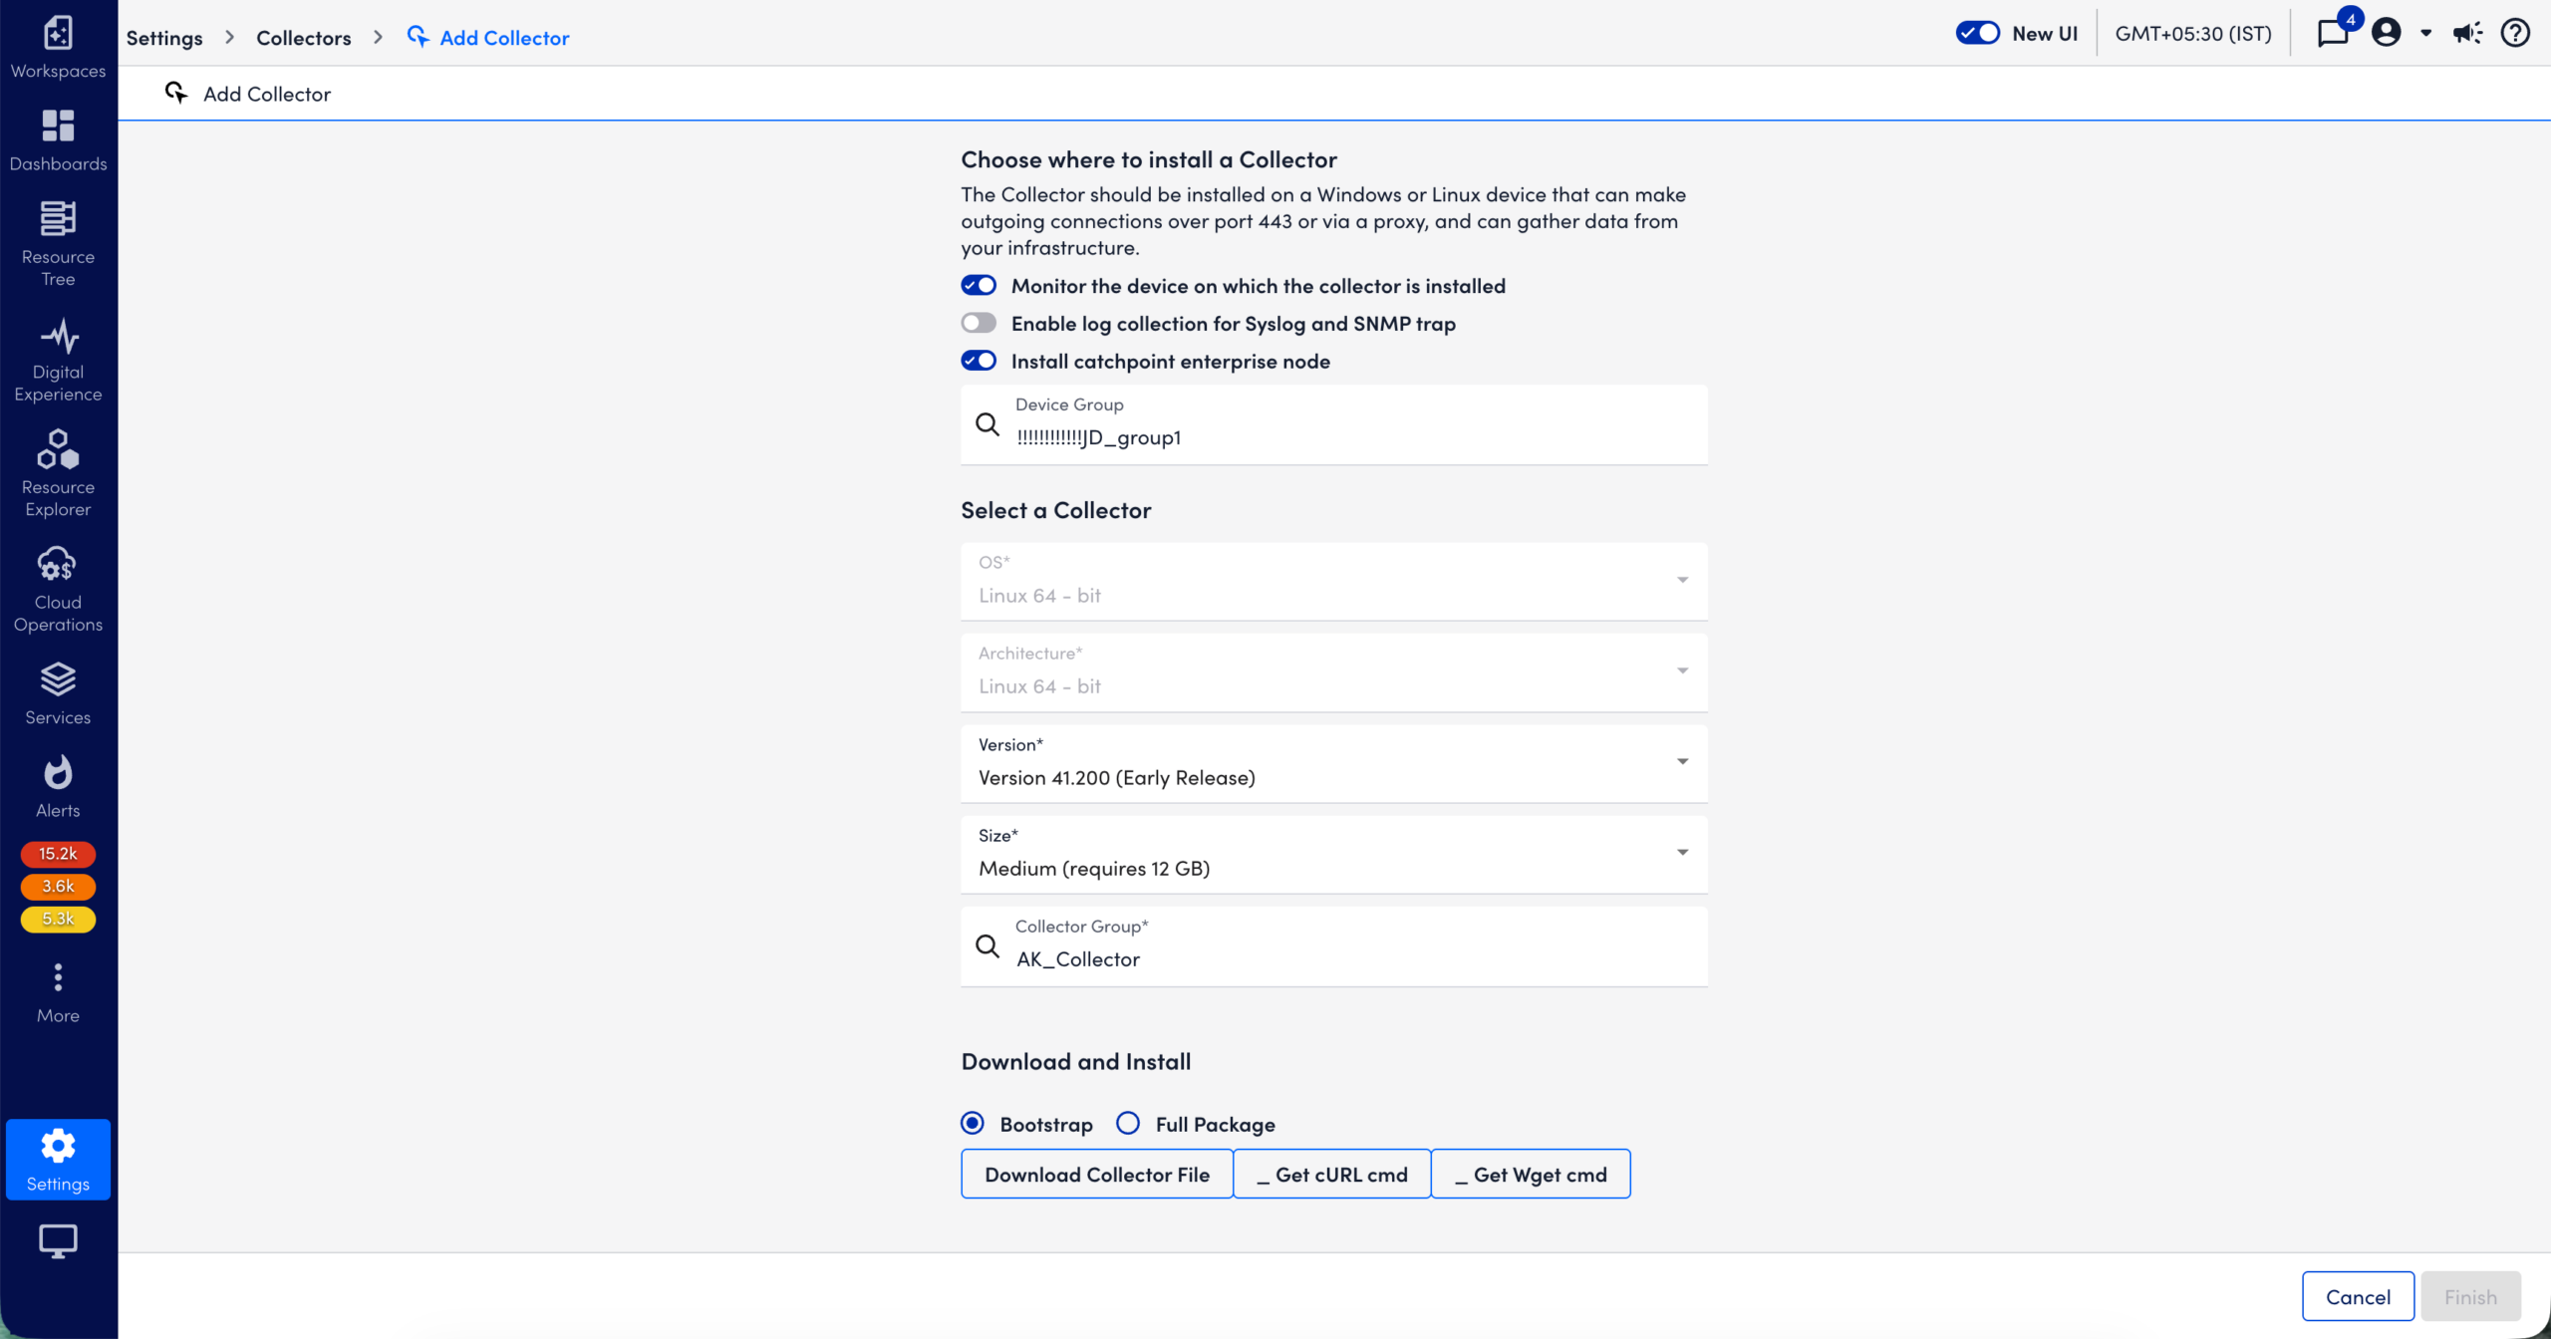The width and height of the screenshot is (2551, 1339).
Task: Open the help question mark icon
Action: point(2516,33)
